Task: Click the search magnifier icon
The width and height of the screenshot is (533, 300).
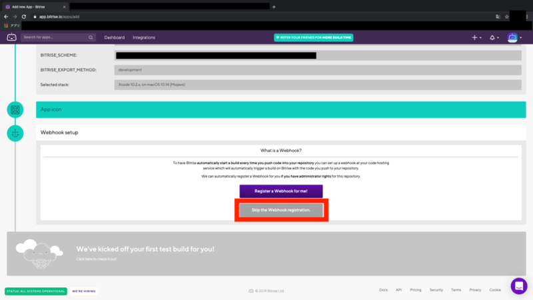Action: coord(91,37)
